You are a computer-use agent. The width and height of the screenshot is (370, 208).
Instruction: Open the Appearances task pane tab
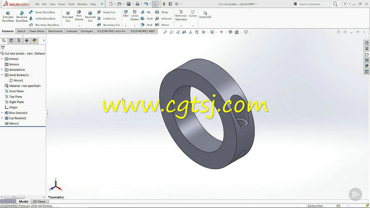pos(367,66)
